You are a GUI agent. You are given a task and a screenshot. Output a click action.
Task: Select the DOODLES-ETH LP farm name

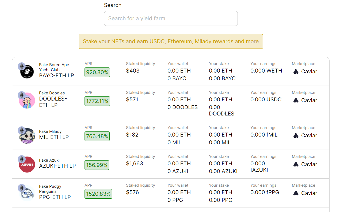(53, 102)
